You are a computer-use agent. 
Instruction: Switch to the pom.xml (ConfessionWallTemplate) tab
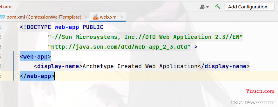coord(44,17)
